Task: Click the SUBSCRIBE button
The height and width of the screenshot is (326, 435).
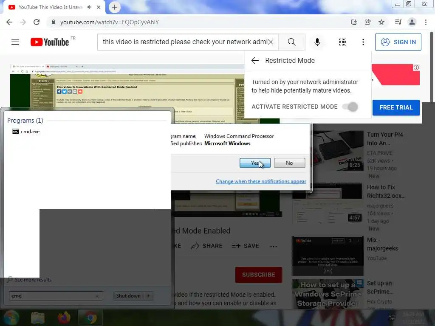Action: [259, 275]
